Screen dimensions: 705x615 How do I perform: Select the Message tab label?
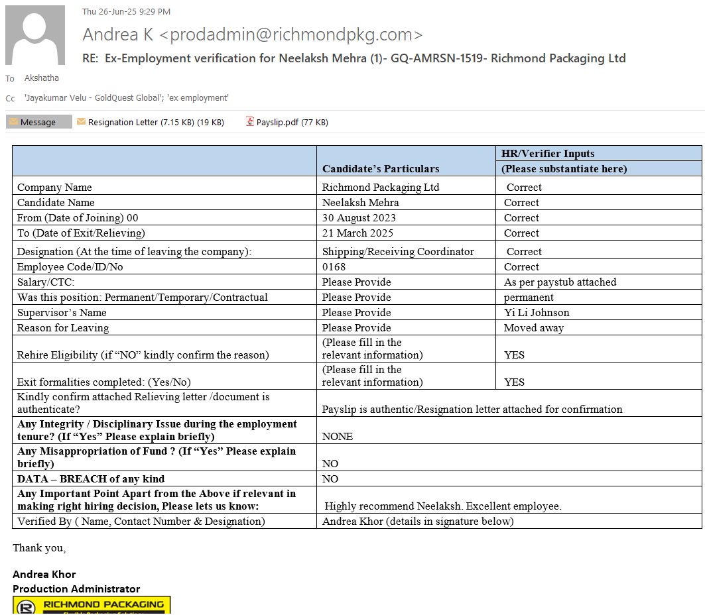[x=38, y=123]
